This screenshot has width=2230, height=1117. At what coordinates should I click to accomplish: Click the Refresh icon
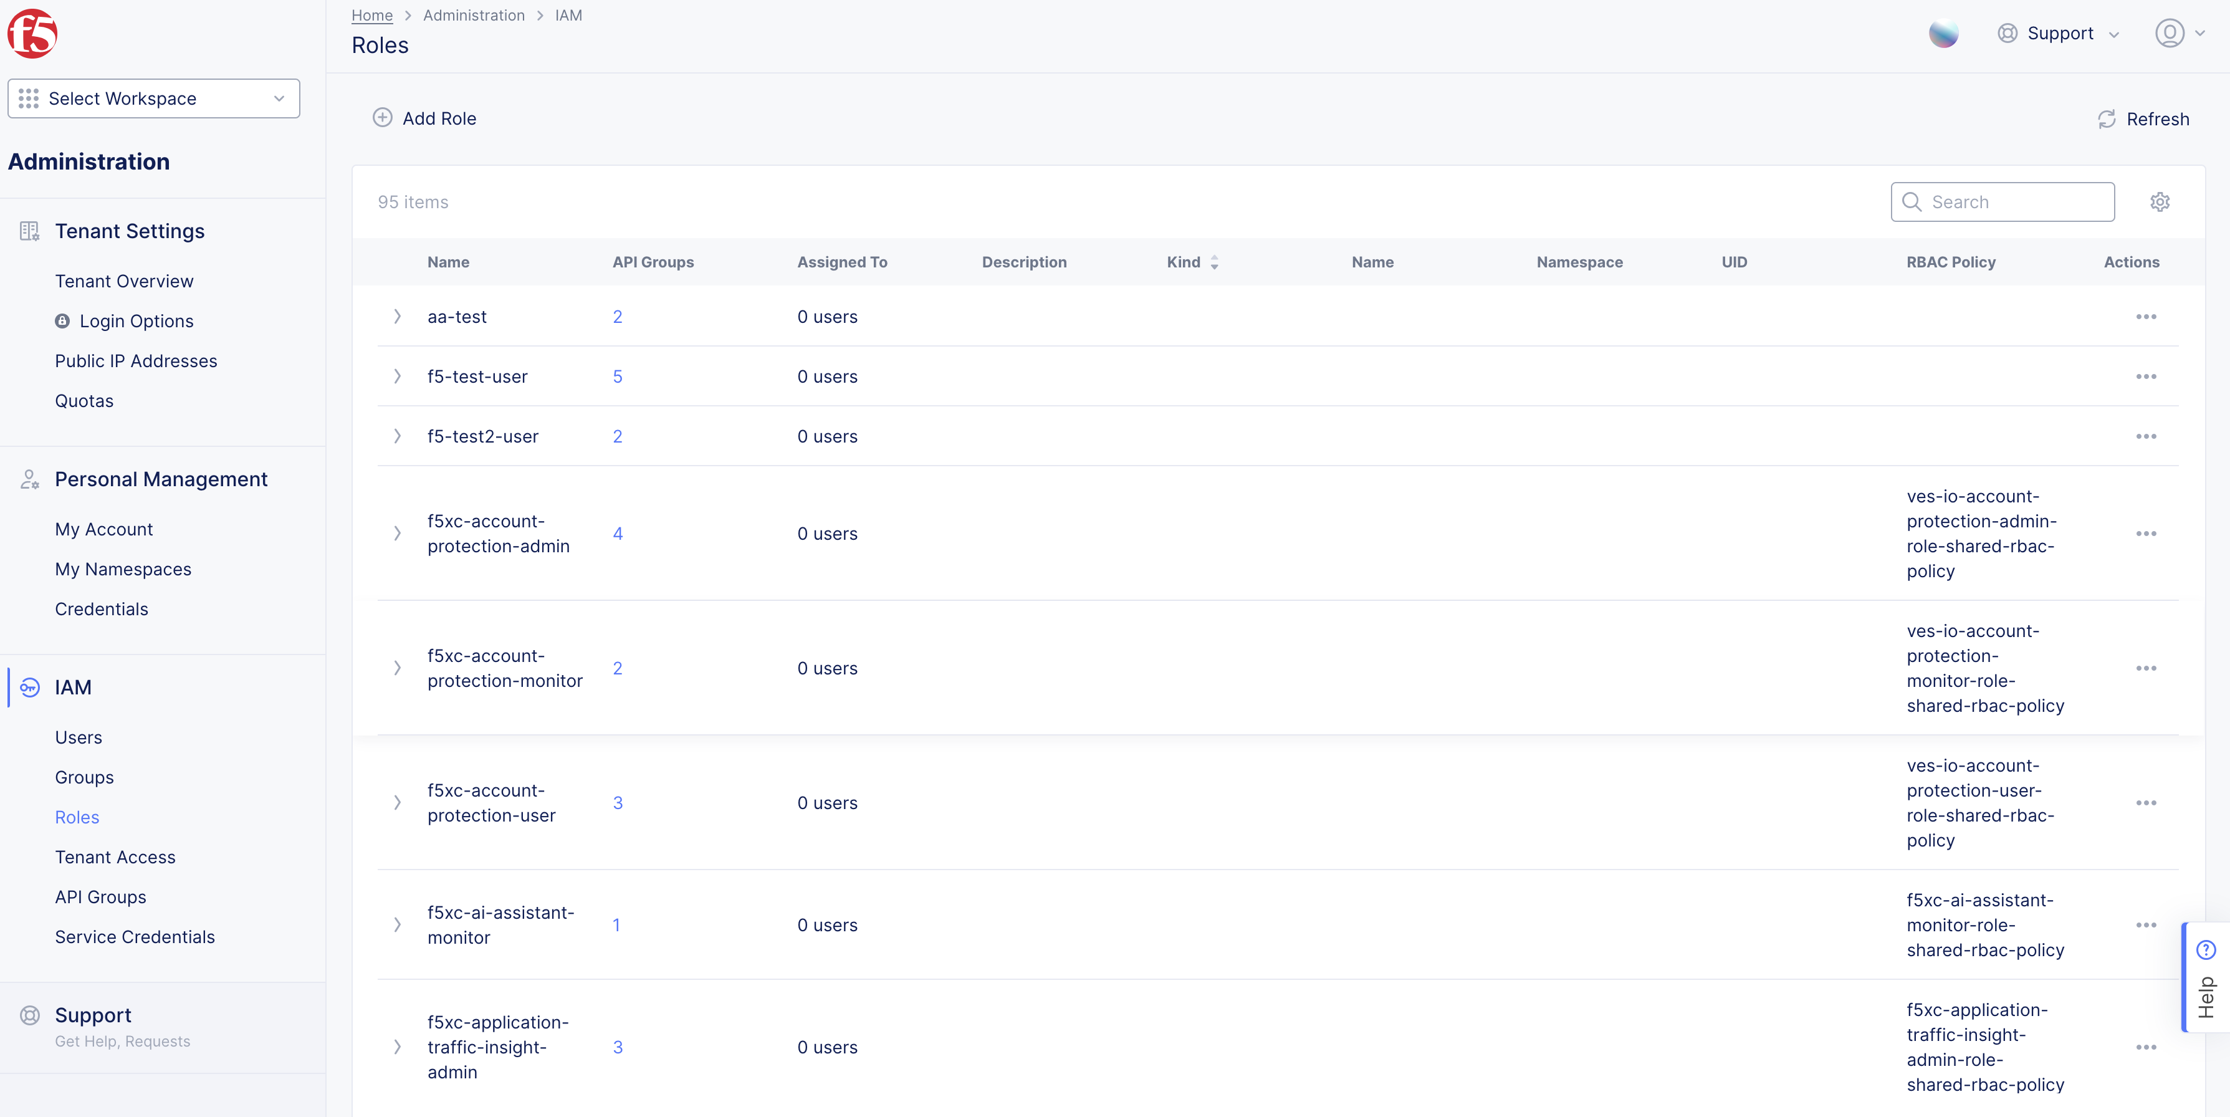coord(2107,118)
